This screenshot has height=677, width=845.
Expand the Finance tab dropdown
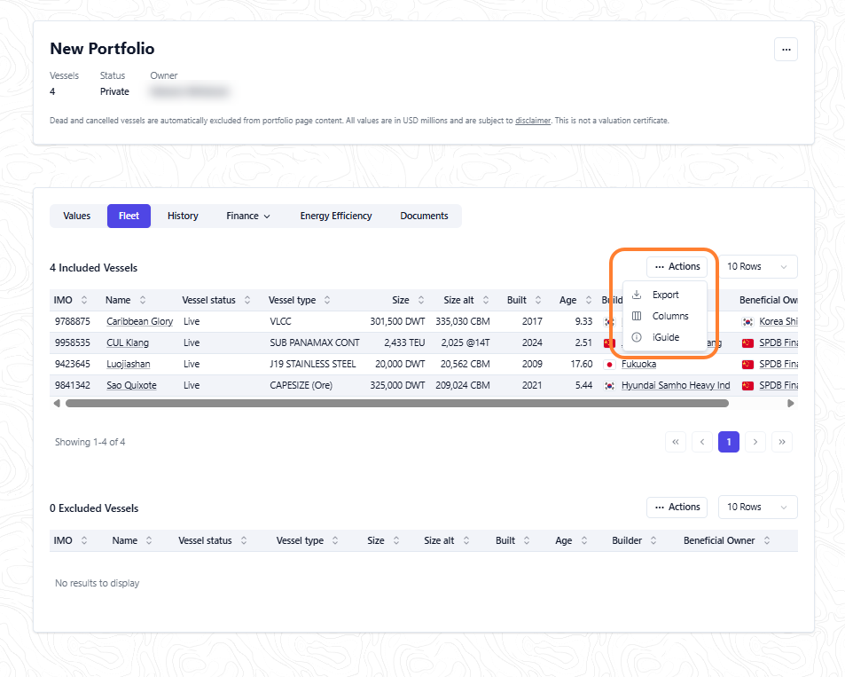248,216
